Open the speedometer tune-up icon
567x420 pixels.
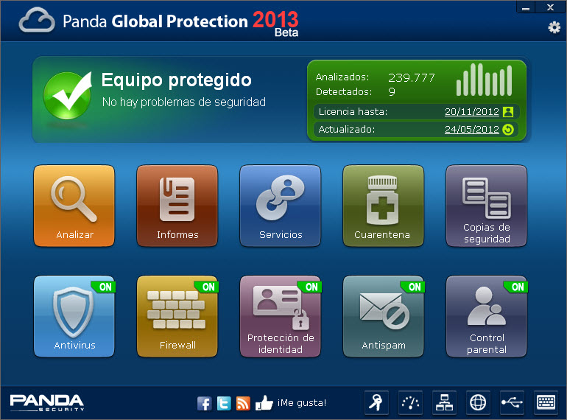click(x=410, y=402)
